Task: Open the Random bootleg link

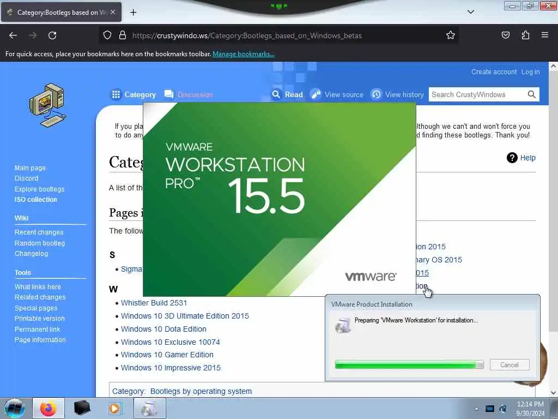Action: pyautogui.click(x=39, y=243)
